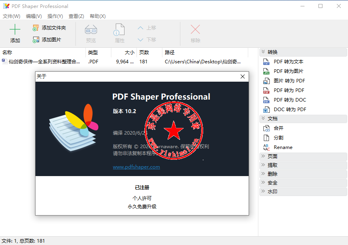Click the Rename icon
348x245 pixels.
coord(266,147)
